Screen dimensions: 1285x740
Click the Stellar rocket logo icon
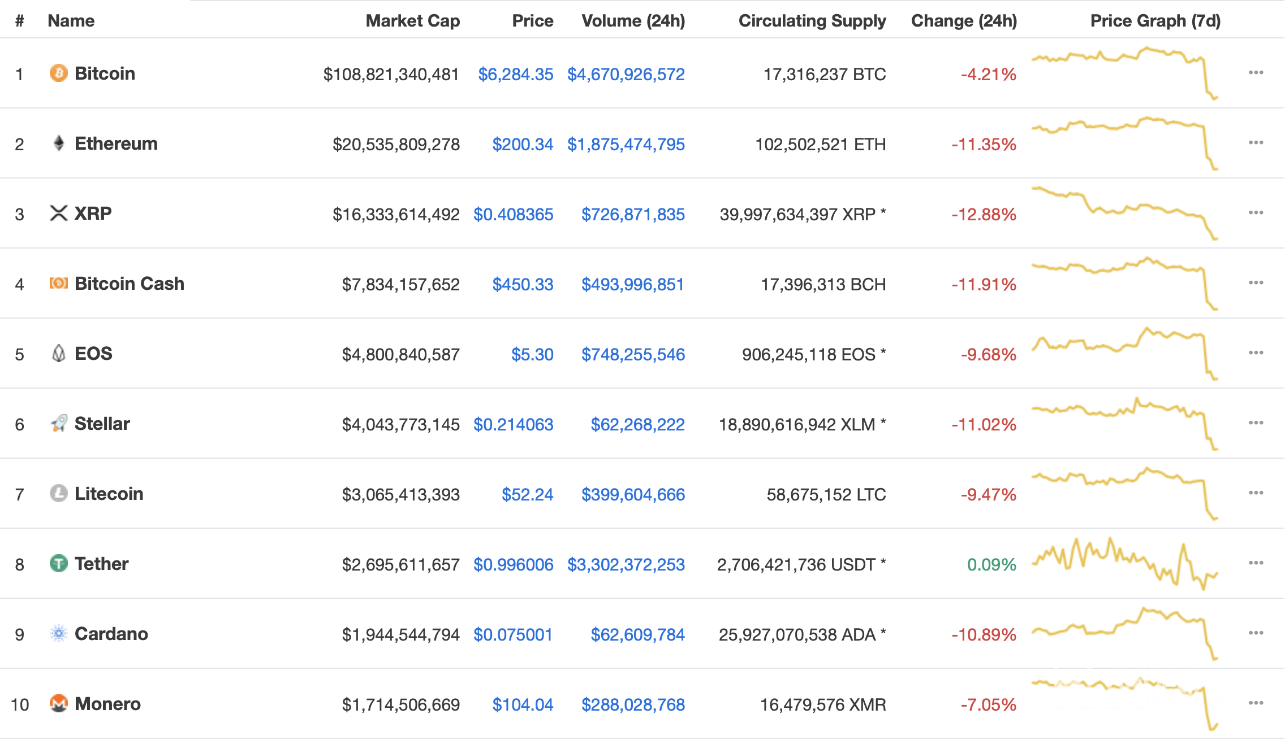pyautogui.click(x=58, y=423)
